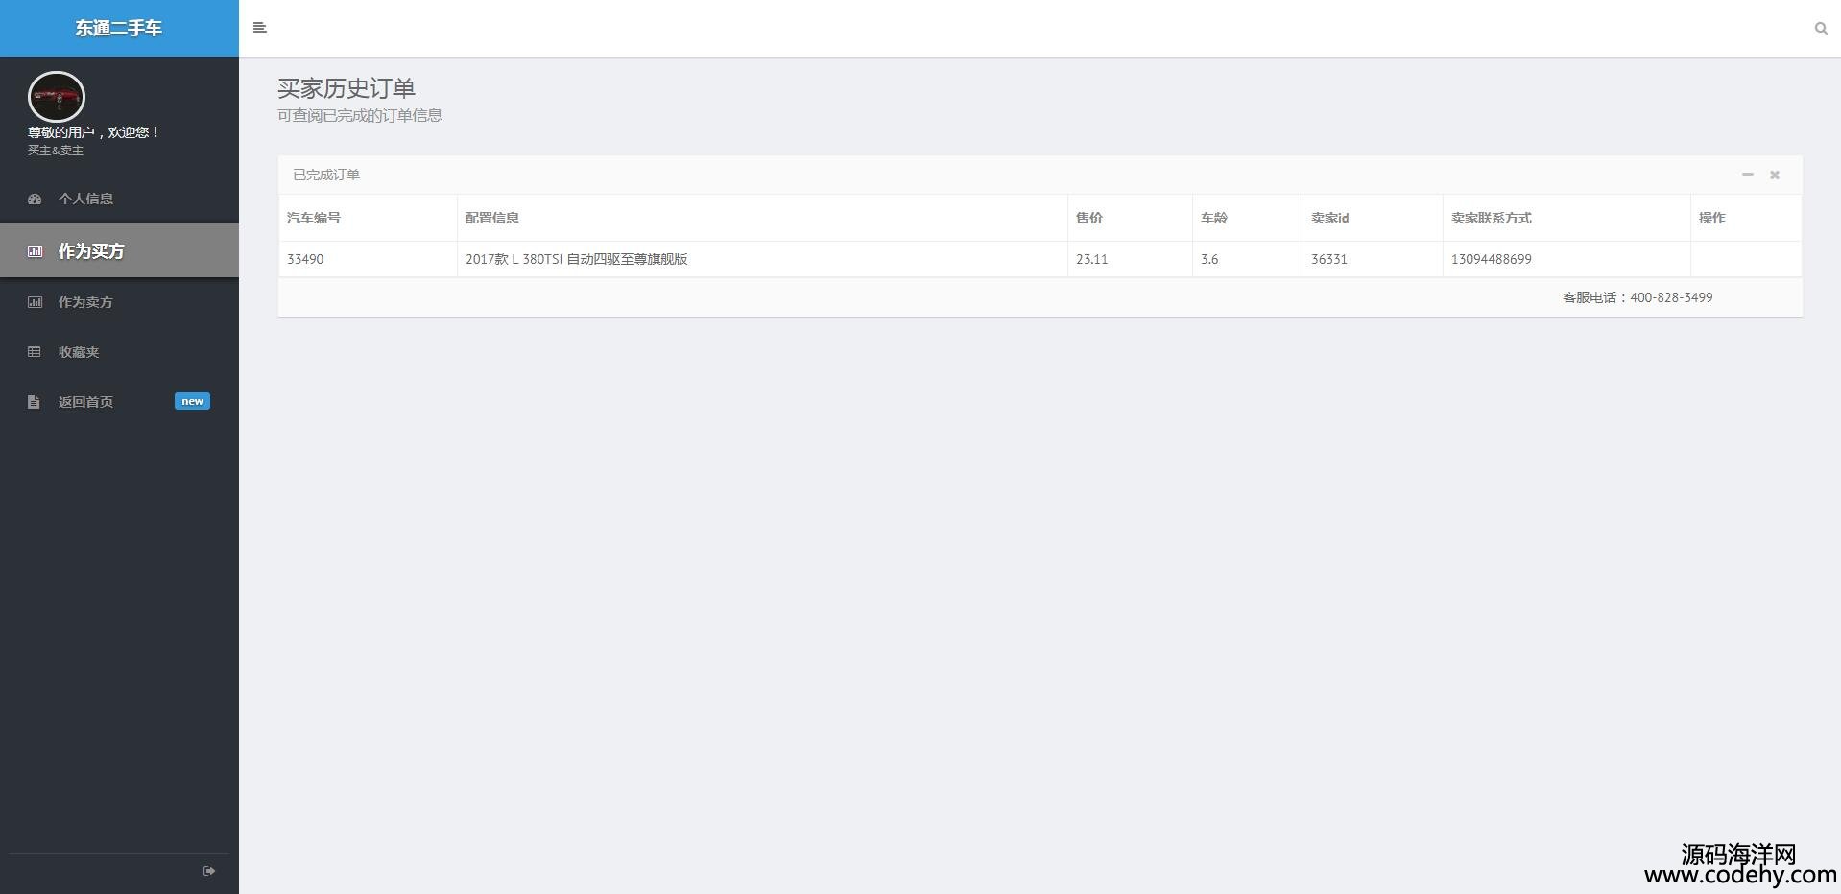Click the logout icon at sidebar bottom
Viewport: 1841px width, 894px height.
(x=209, y=871)
